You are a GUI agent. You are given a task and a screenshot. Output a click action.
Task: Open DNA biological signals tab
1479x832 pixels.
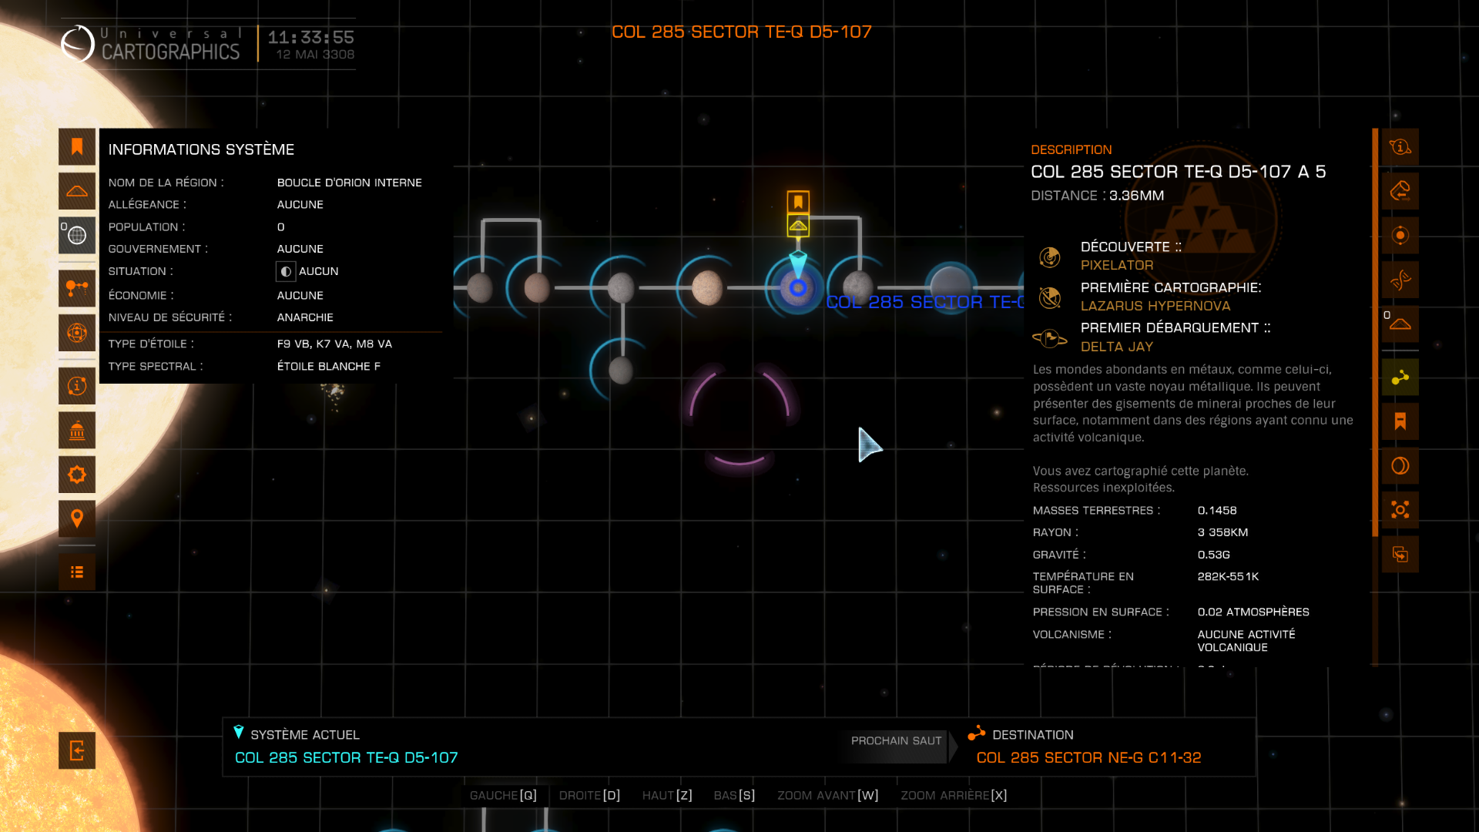(1400, 280)
